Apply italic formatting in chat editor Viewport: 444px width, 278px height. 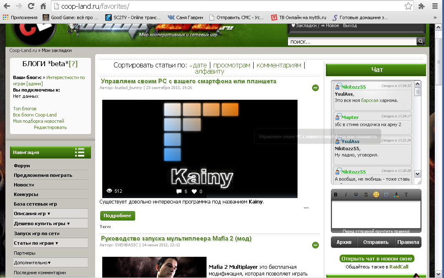346,194
